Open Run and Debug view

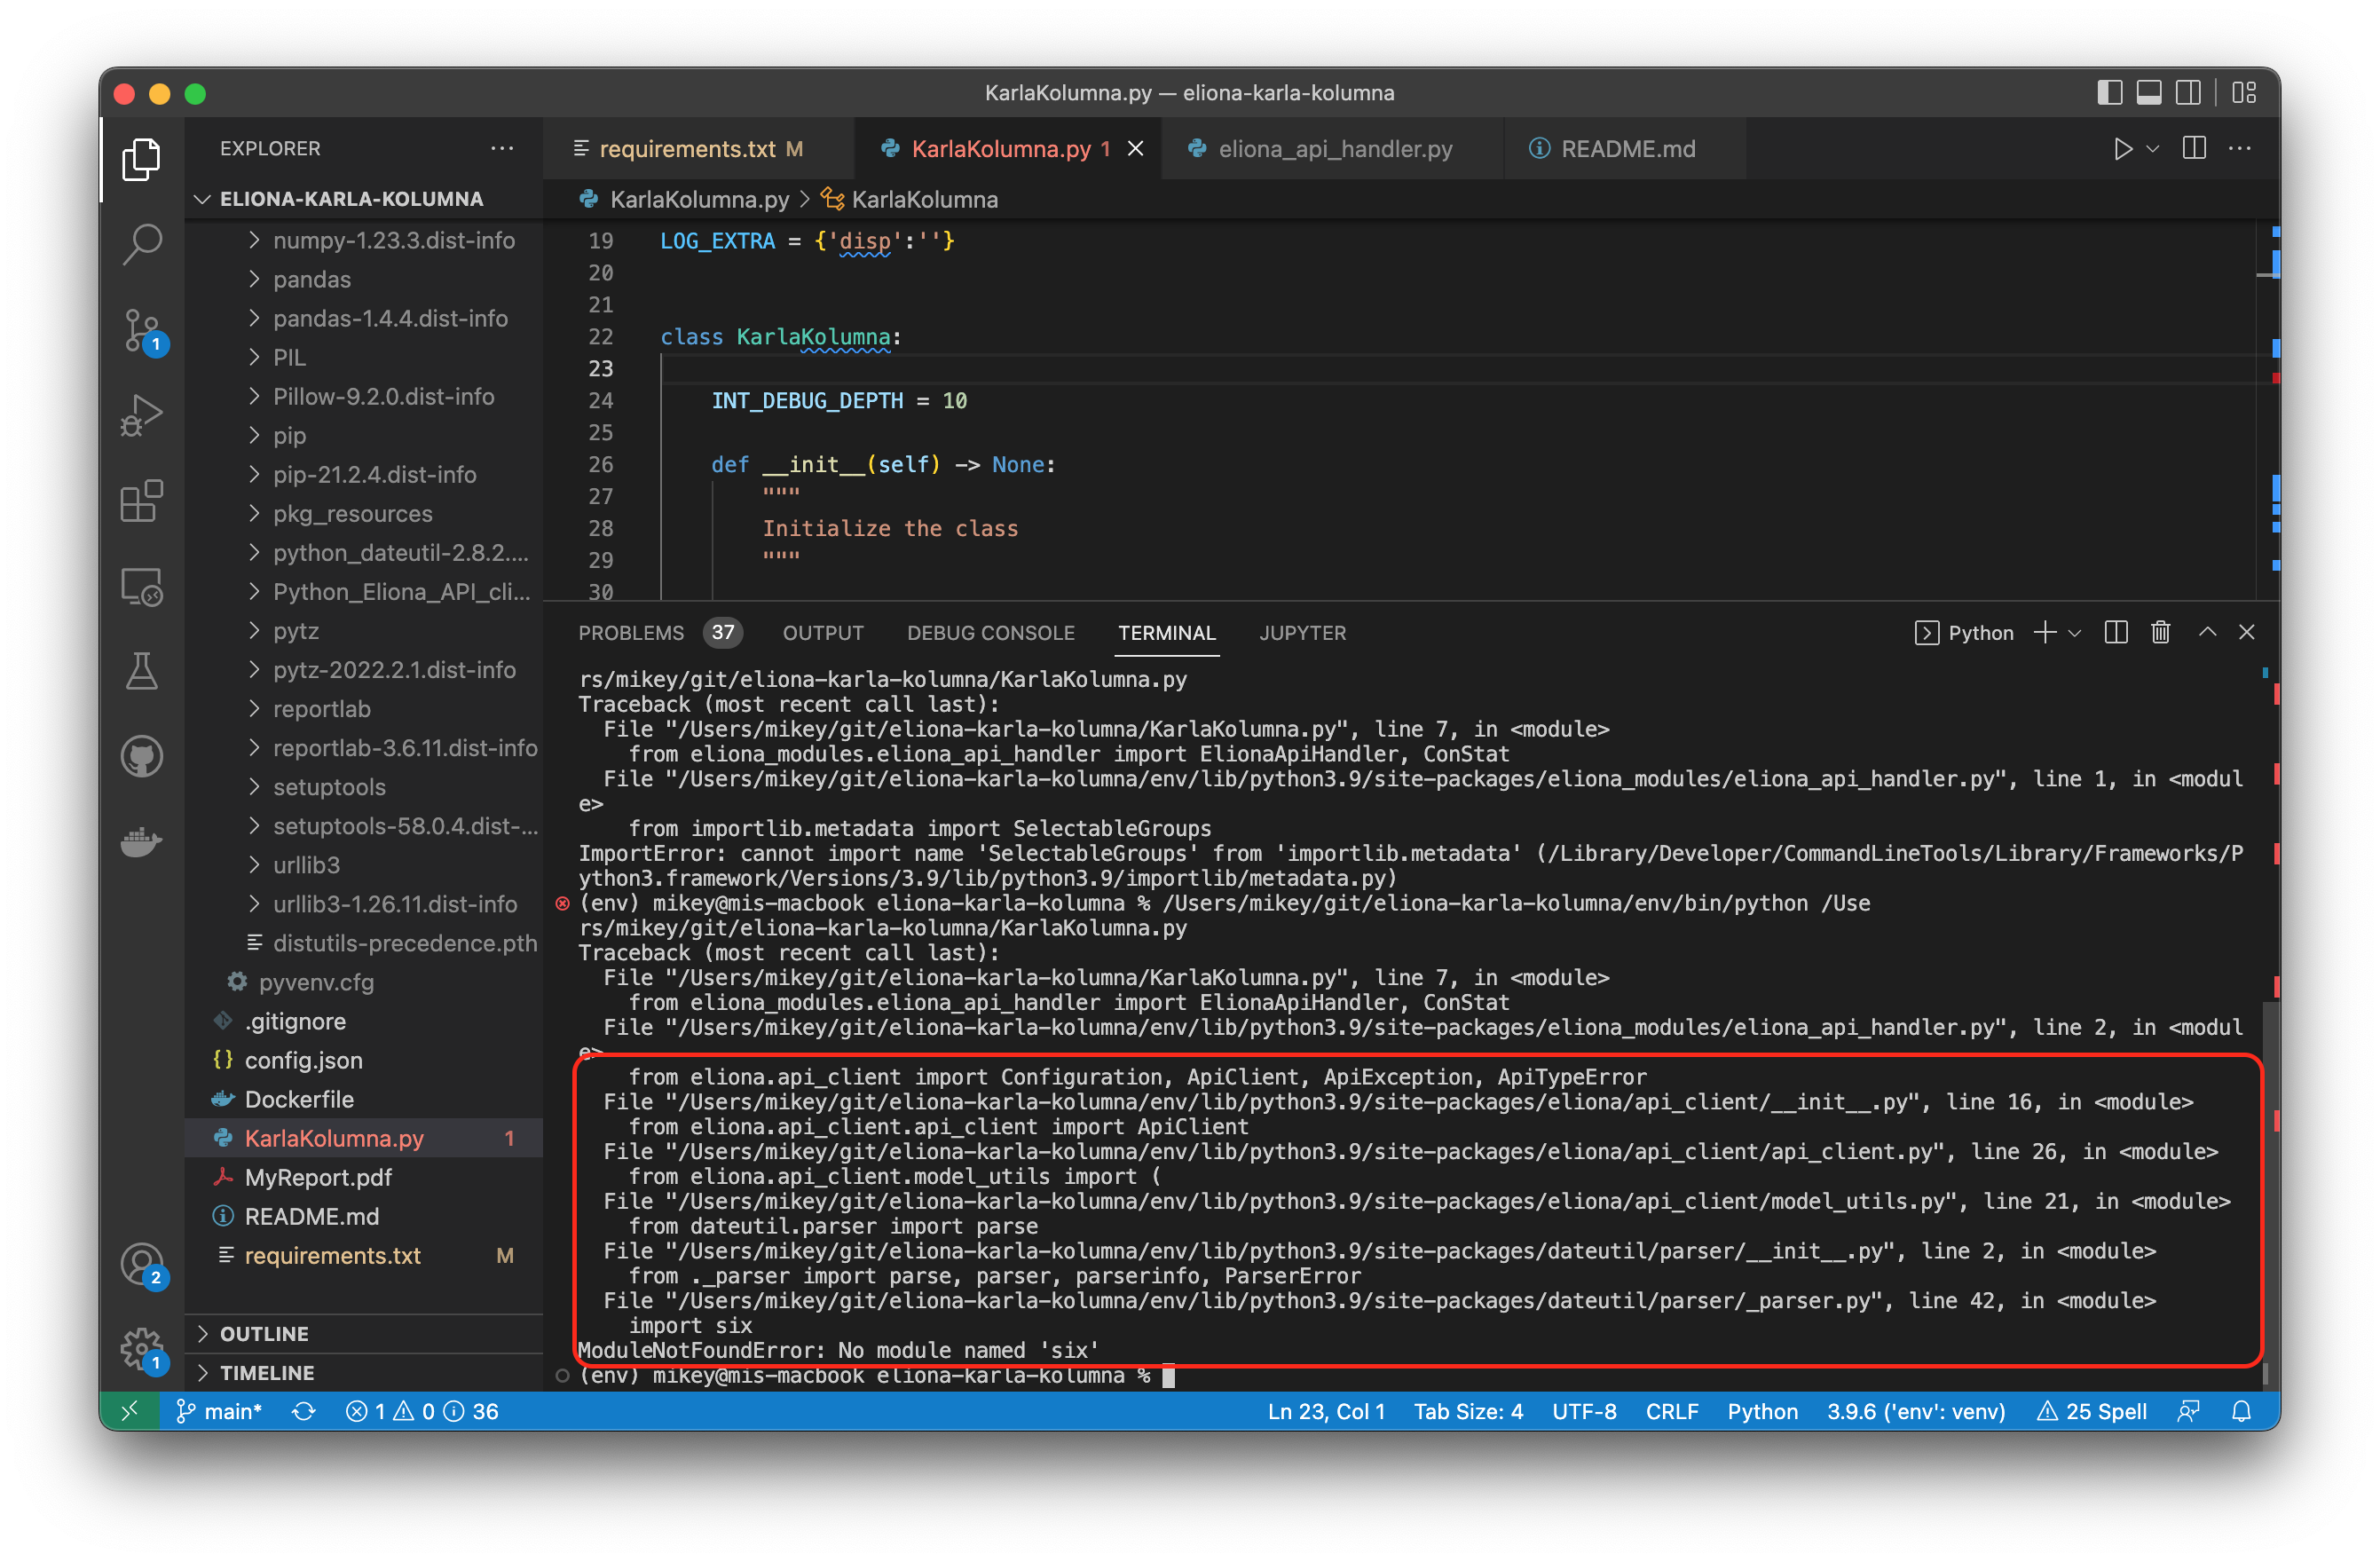[x=142, y=414]
